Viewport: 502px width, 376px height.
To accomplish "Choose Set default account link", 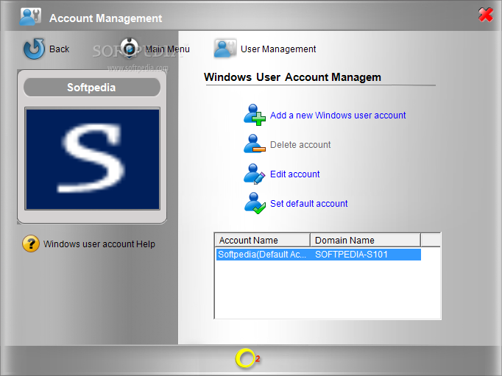I will pyautogui.click(x=309, y=204).
